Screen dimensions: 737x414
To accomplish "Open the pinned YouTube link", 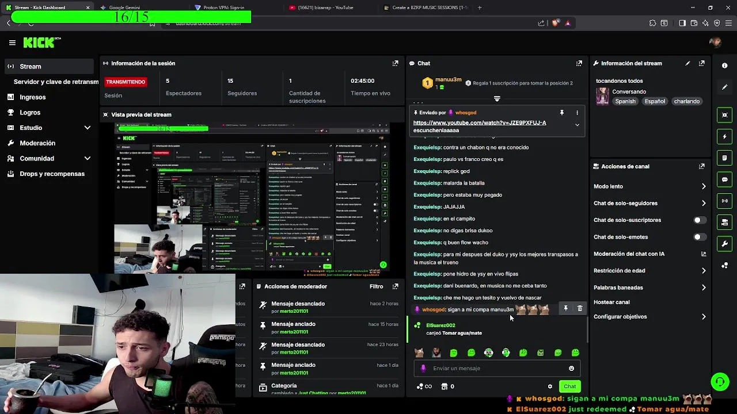I will click(480, 122).
